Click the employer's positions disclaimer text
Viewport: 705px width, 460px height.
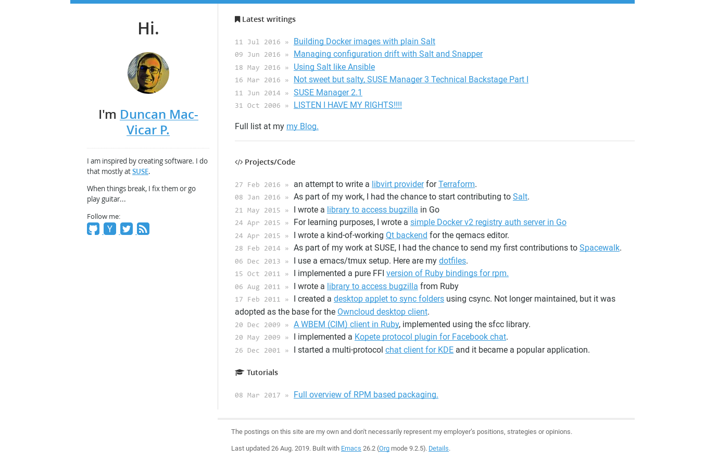click(401, 432)
